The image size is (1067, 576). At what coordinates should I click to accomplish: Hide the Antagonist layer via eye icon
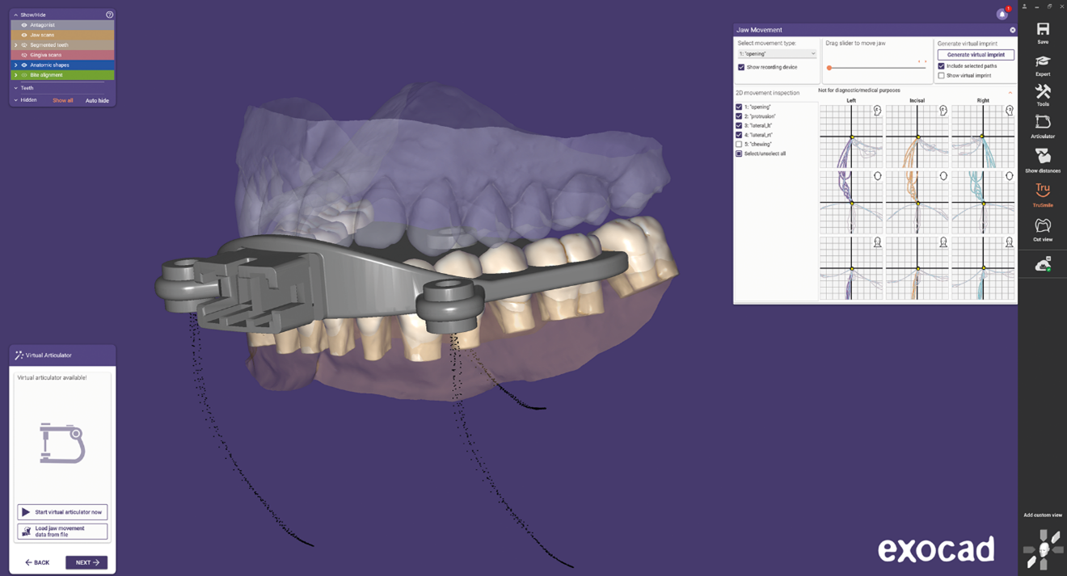(x=24, y=25)
